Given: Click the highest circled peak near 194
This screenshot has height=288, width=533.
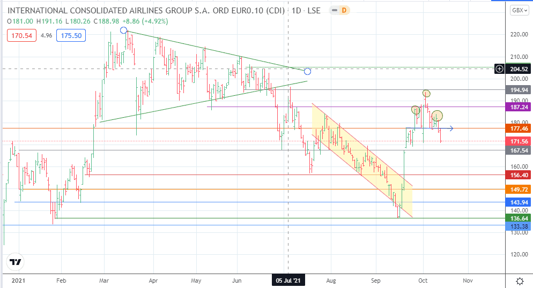Looking at the screenshot, I should point(426,93).
